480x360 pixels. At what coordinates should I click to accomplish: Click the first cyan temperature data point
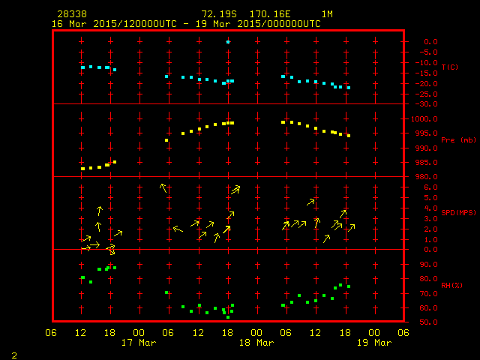point(82,67)
